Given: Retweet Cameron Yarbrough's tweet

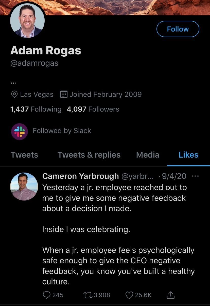Looking at the screenshot, I should (x=88, y=295).
